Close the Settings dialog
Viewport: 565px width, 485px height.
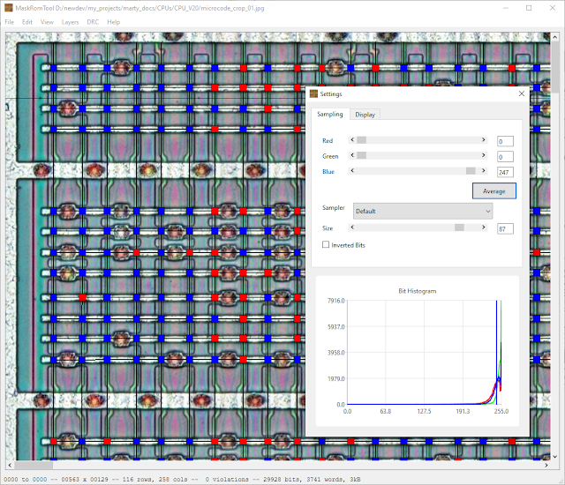(x=522, y=93)
